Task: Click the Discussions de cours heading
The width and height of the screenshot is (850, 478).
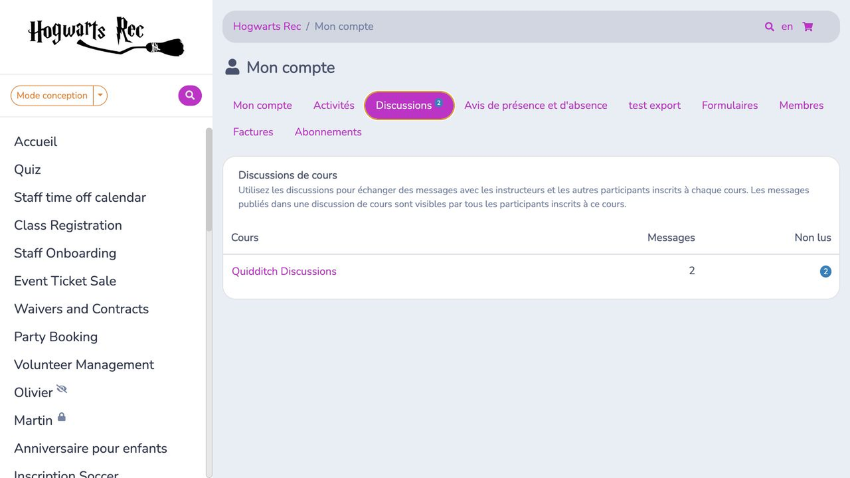Action: pyautogui.click(x=288, y=175)
